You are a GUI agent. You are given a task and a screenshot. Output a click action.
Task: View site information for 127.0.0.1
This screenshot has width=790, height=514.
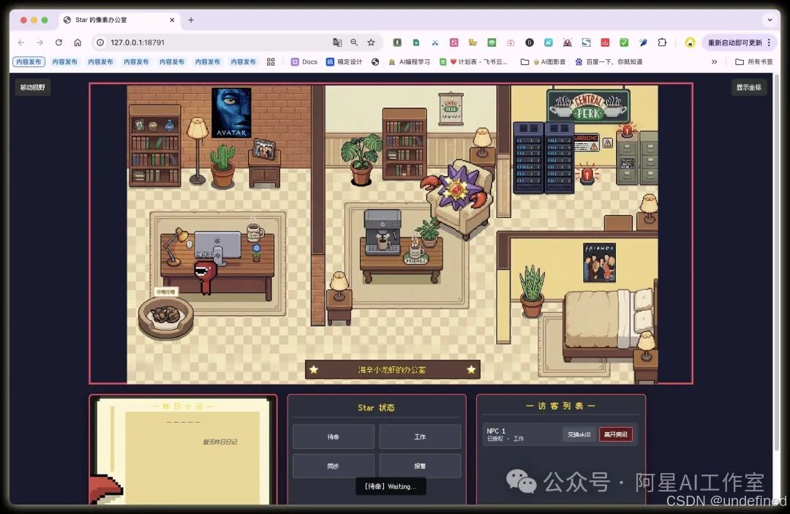(x=100, y=43)
